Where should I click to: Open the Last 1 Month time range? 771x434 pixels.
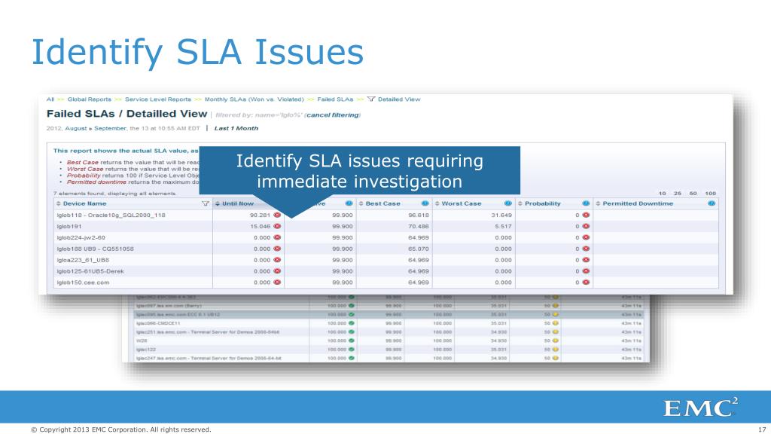(236, 128)
